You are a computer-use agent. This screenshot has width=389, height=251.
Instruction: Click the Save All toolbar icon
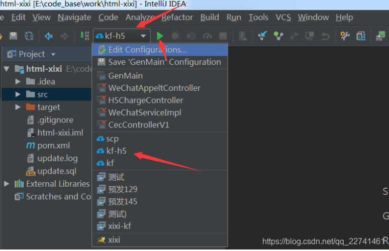click(x=13, y=36)
